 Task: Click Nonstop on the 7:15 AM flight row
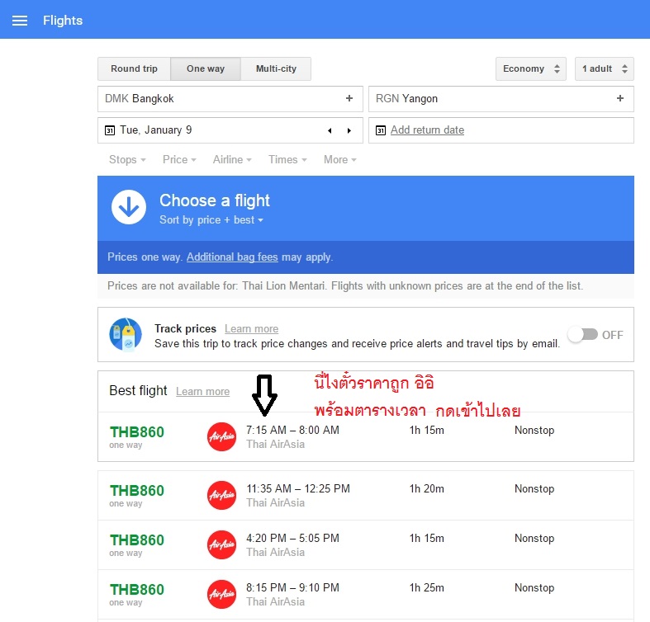click(534, 431)
